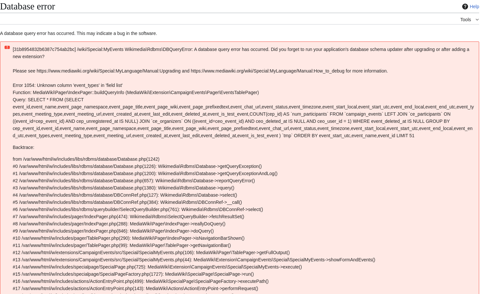Click the Backtrace: label
The height and width of the screenshot is (294, 487).
coord(24,147)
